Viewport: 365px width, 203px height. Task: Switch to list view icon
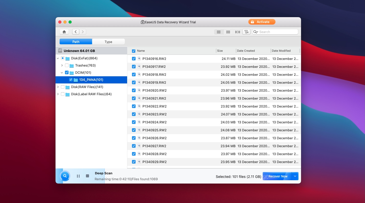tap(219, 32)
